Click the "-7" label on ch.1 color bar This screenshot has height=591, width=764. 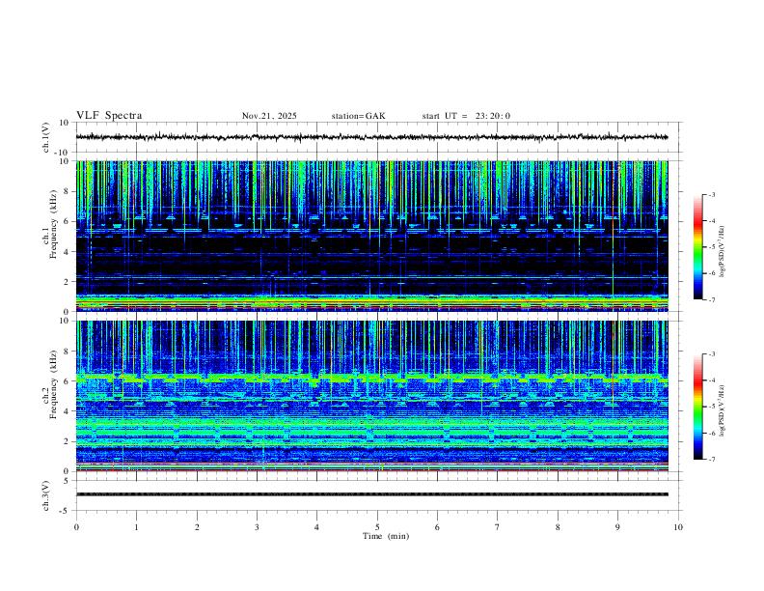[711, 300]
